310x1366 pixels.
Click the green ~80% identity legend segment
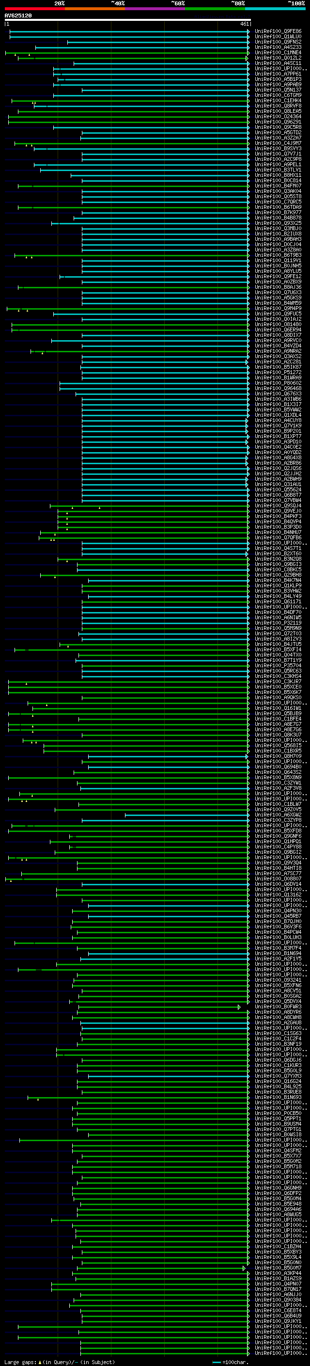point(215,9)
